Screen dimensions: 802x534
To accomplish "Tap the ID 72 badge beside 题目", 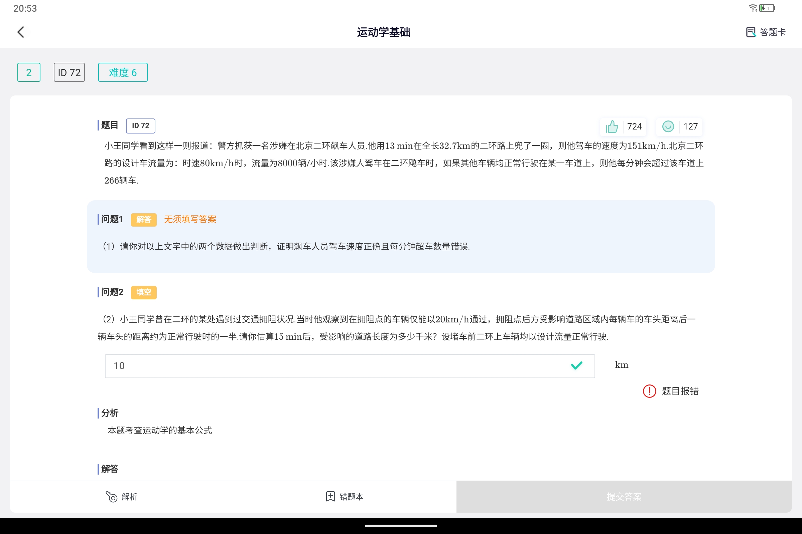I will pos(140,126).
